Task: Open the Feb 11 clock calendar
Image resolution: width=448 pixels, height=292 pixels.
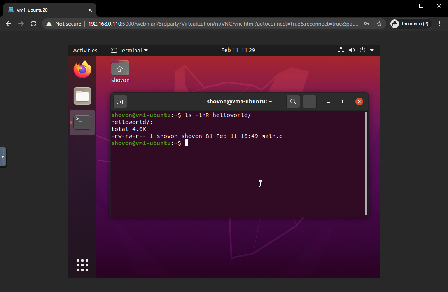Action: (x=238, y=50)
